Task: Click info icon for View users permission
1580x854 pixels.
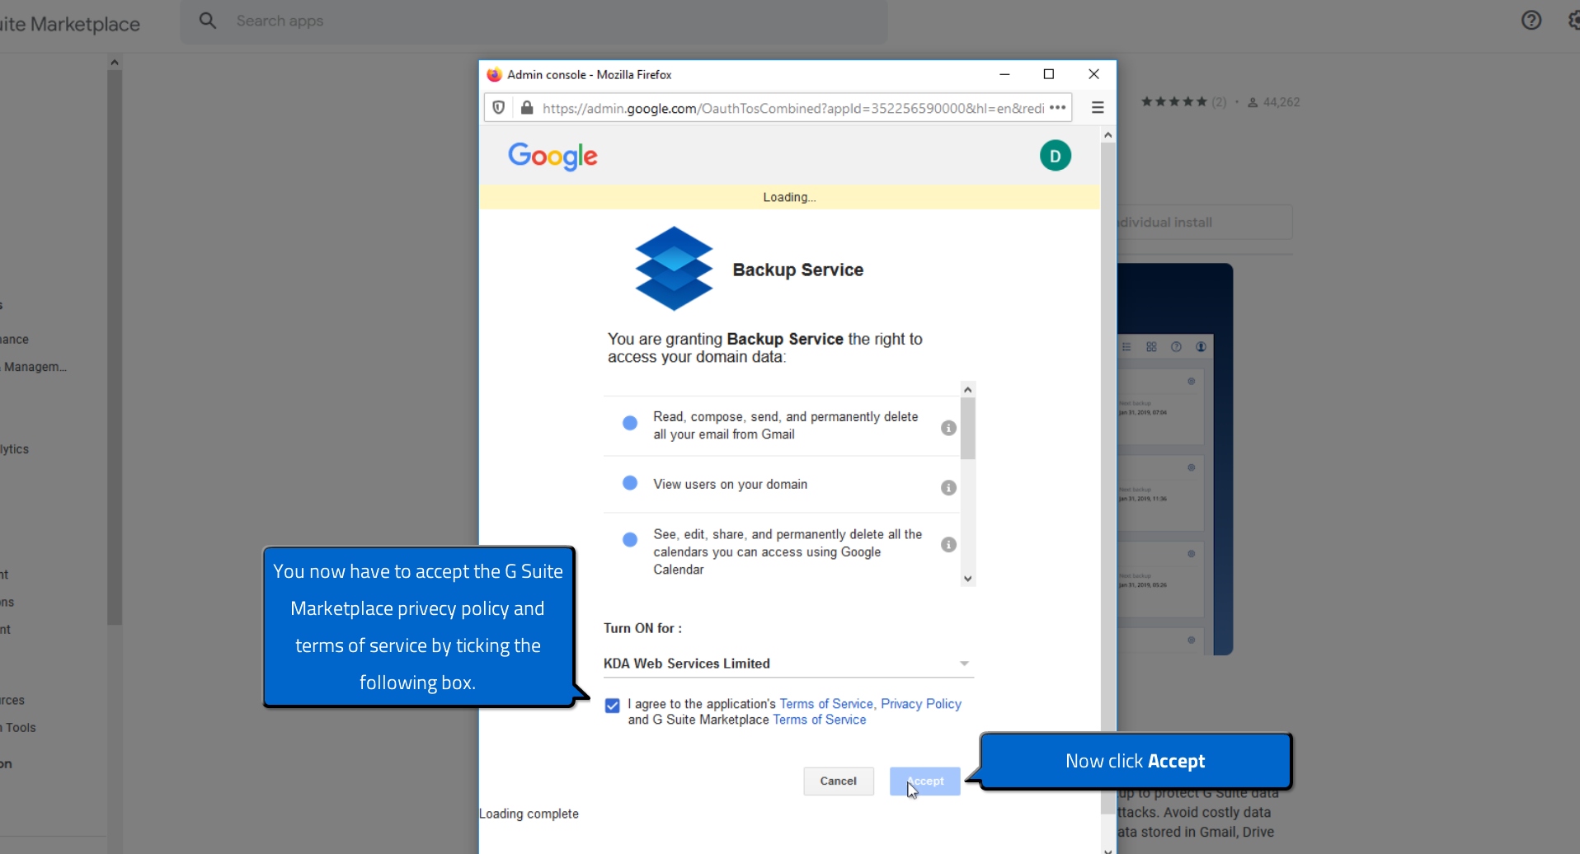Action: pos(948,488)
